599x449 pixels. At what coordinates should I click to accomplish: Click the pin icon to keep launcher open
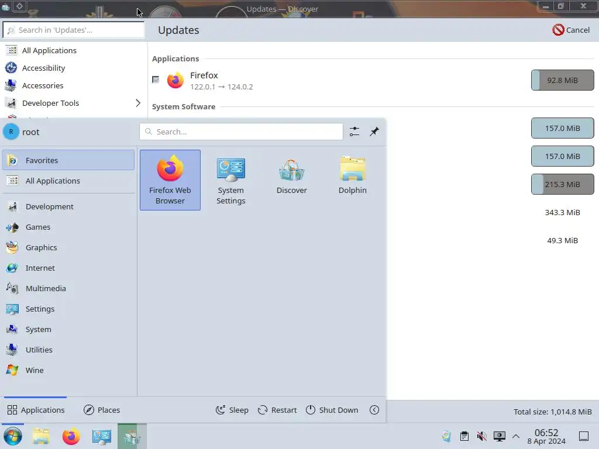pyautogui.click(x=374, y=132)
